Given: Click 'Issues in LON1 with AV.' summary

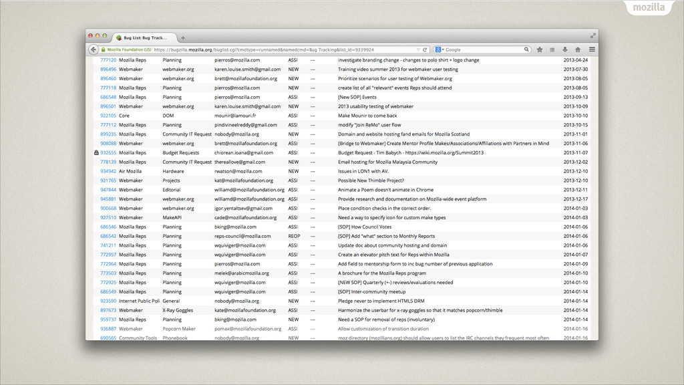Looking at the screenshot, I should 363,171.
